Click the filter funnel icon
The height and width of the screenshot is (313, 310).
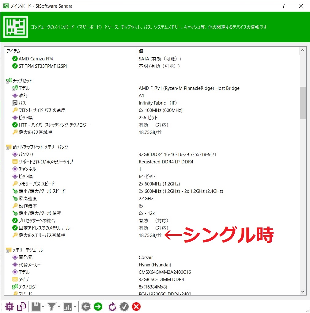[52, 307]
